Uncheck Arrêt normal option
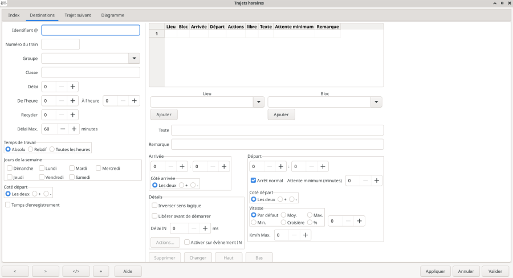Screen dimensions: 513x278 (x=254, y=181)
